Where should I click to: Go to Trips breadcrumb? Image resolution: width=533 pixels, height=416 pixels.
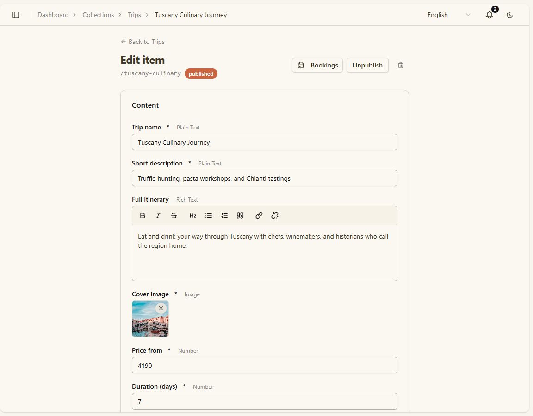point(134,15)
